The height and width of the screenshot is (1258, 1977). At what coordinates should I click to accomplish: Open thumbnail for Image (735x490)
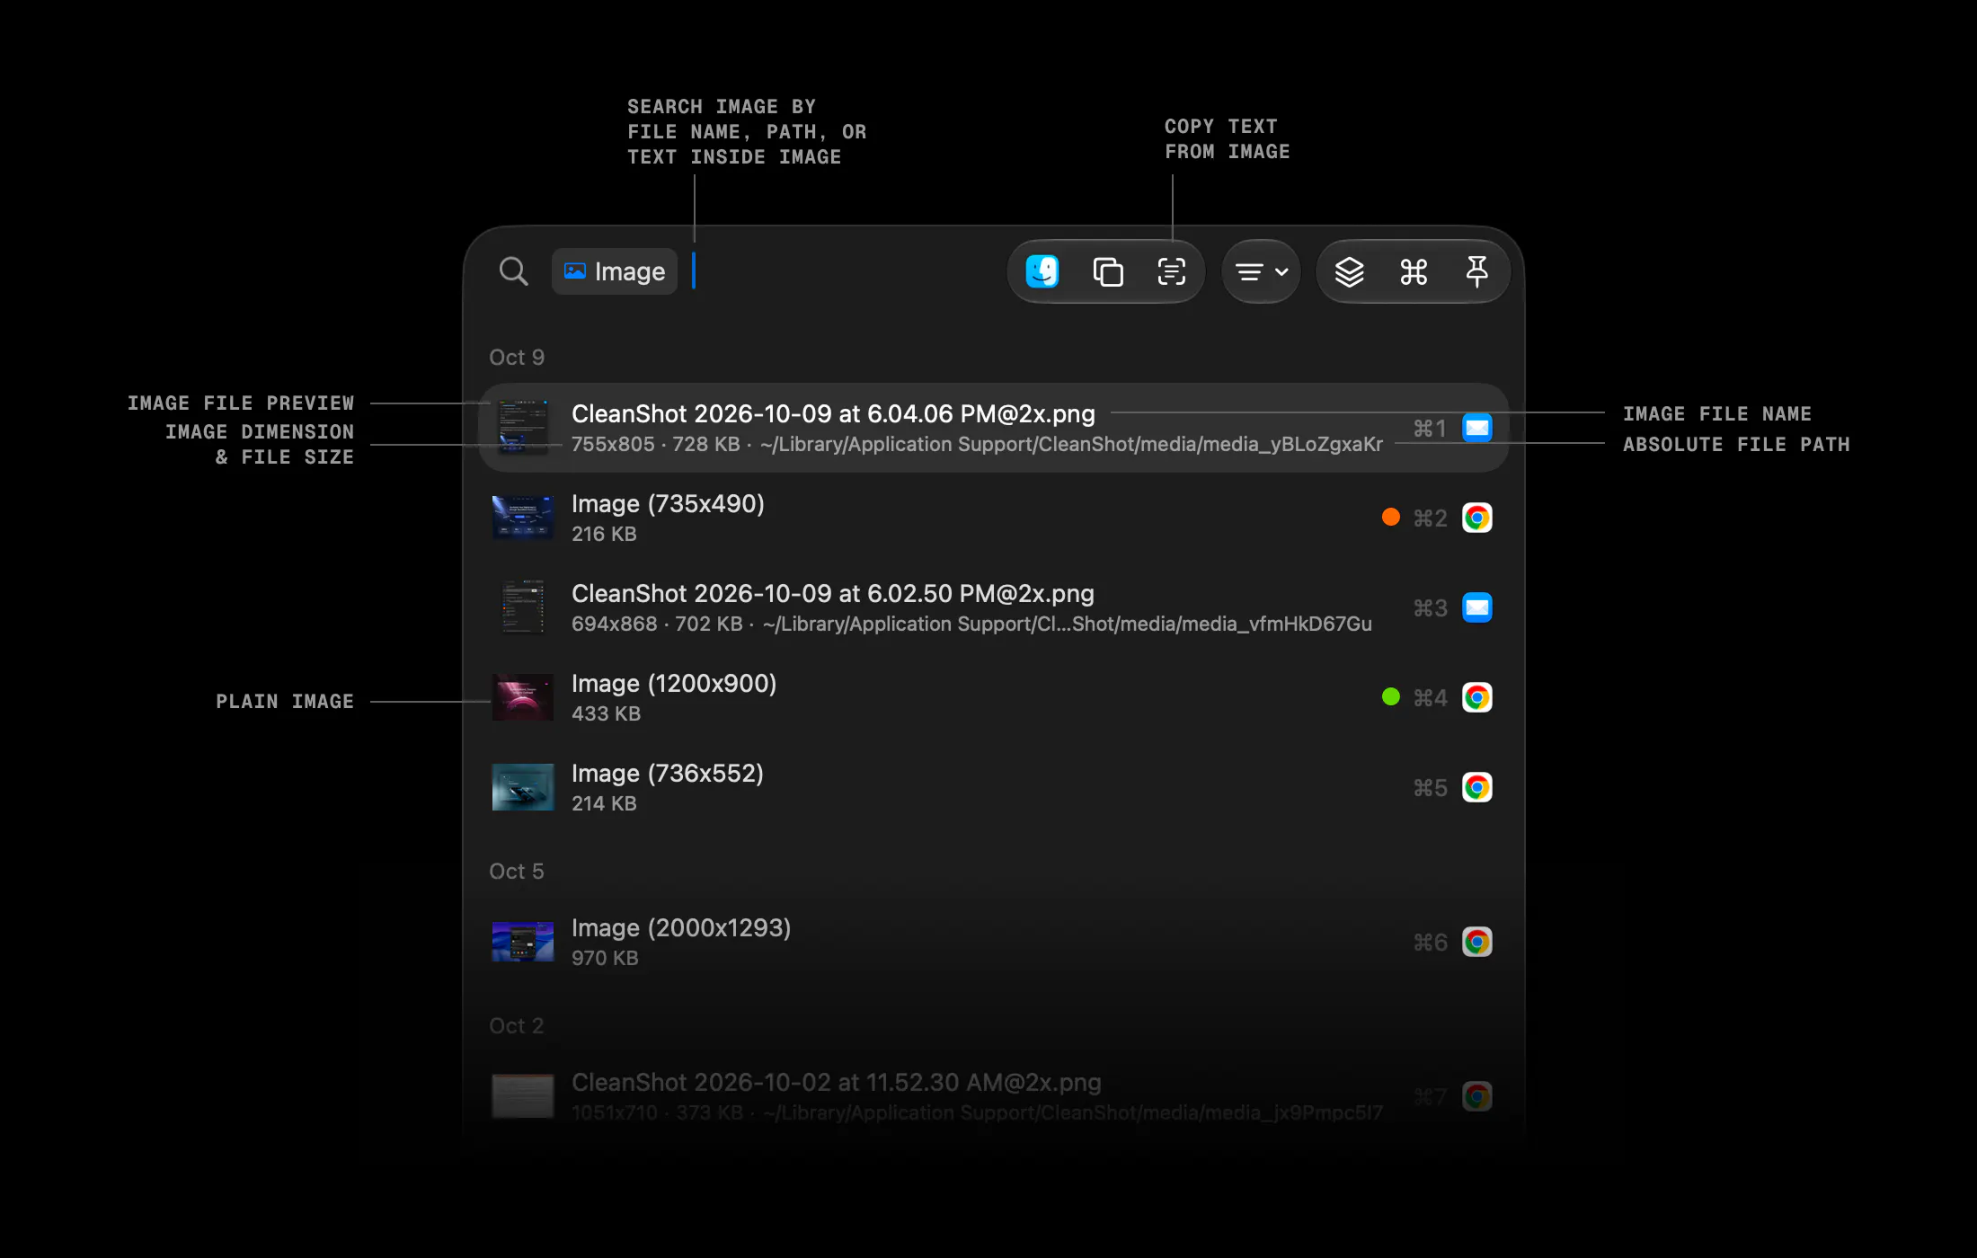click(x=523, y=518)
